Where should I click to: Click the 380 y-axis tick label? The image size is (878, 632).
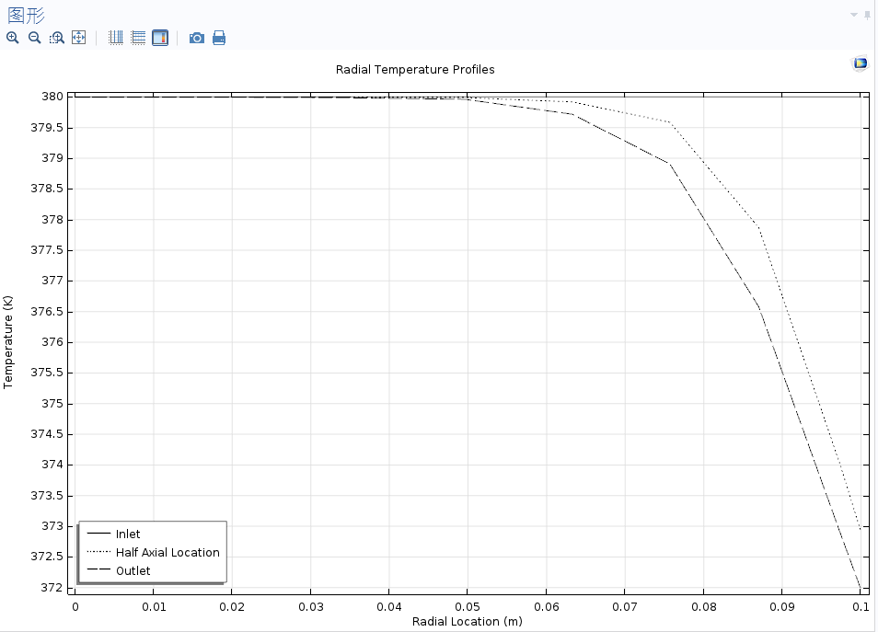pos(52,97)
